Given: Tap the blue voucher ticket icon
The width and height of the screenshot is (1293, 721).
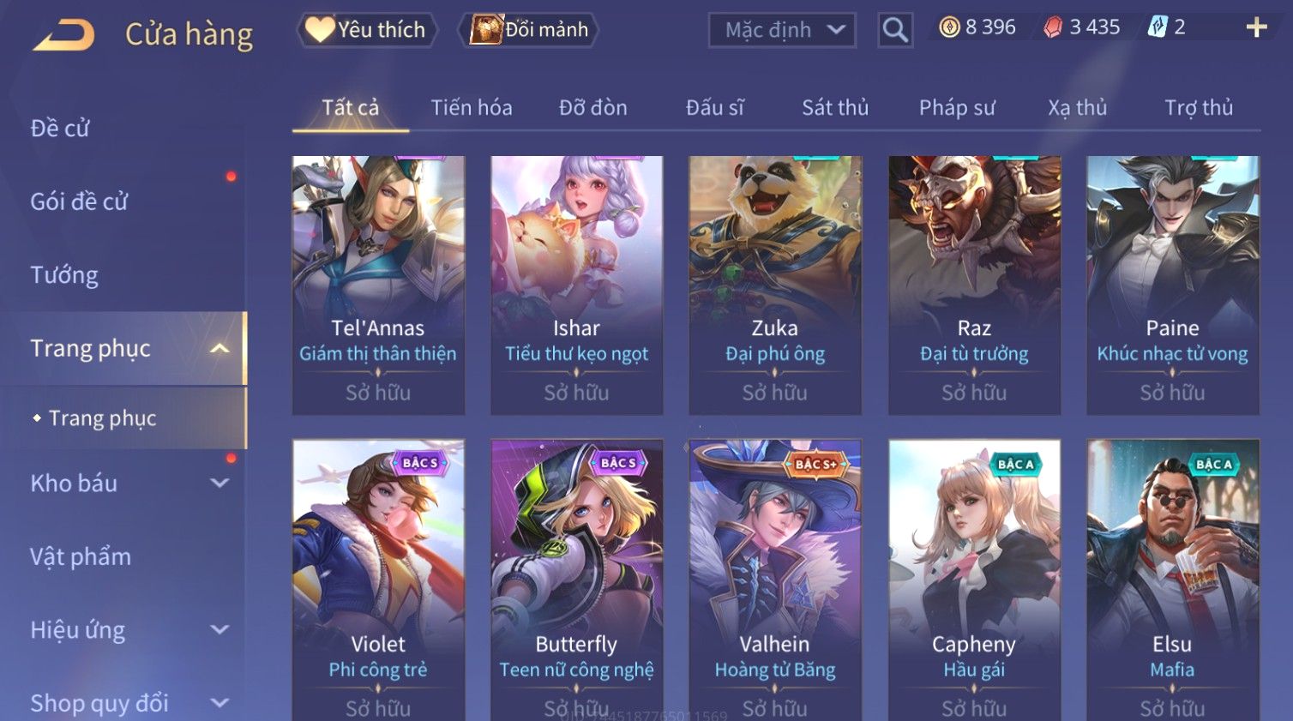Looking at the screenshot, I should [x=1158, y=27].
